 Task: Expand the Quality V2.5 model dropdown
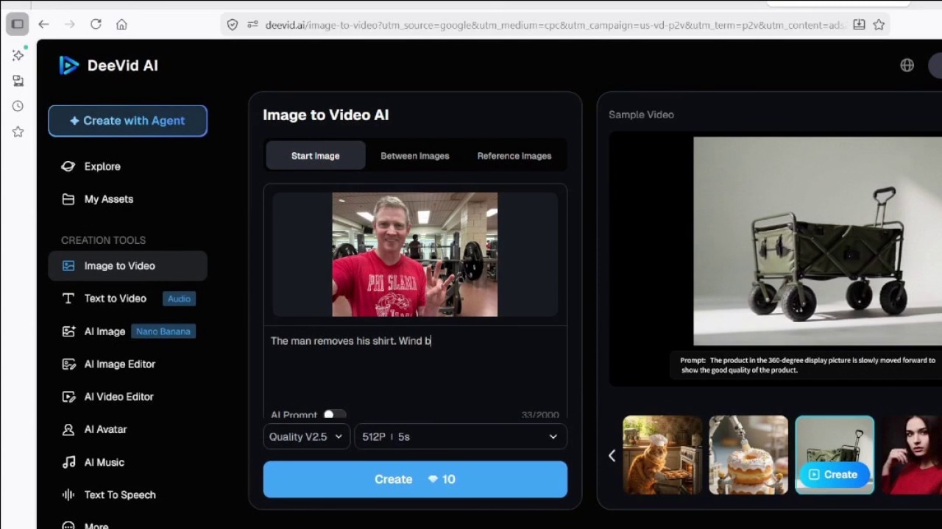[305, 436]
